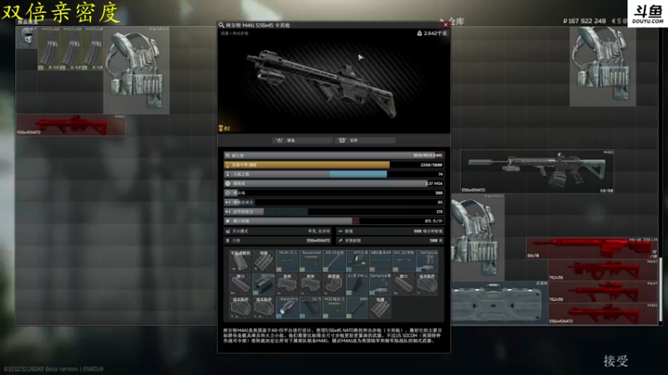Viewport: 668px width, 375px height.
Task: Click the vertical recoil row showing 65
Action: point(334,202)
